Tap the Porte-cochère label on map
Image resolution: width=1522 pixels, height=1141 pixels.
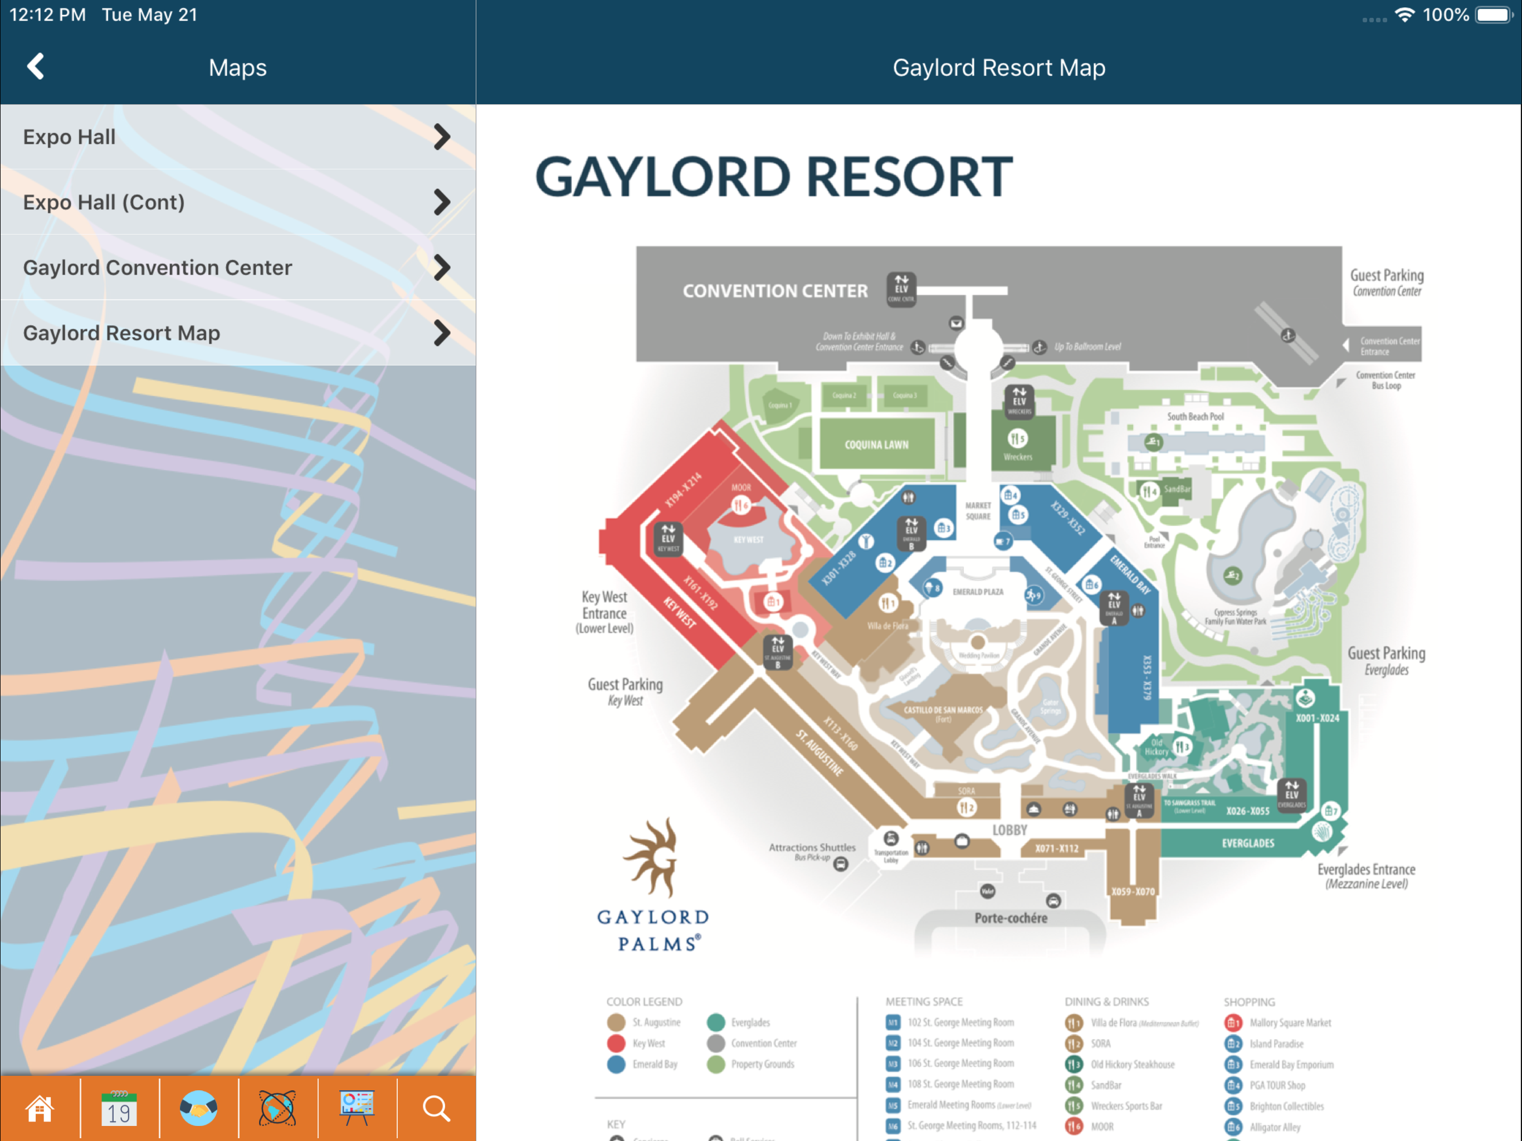pos(1011,918)
